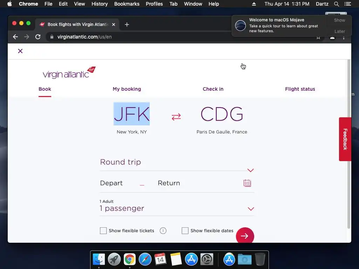This screenshot has width=359, height=269.
Task: Click the Virgin Atlantic logo
Action: pos(69,73)
